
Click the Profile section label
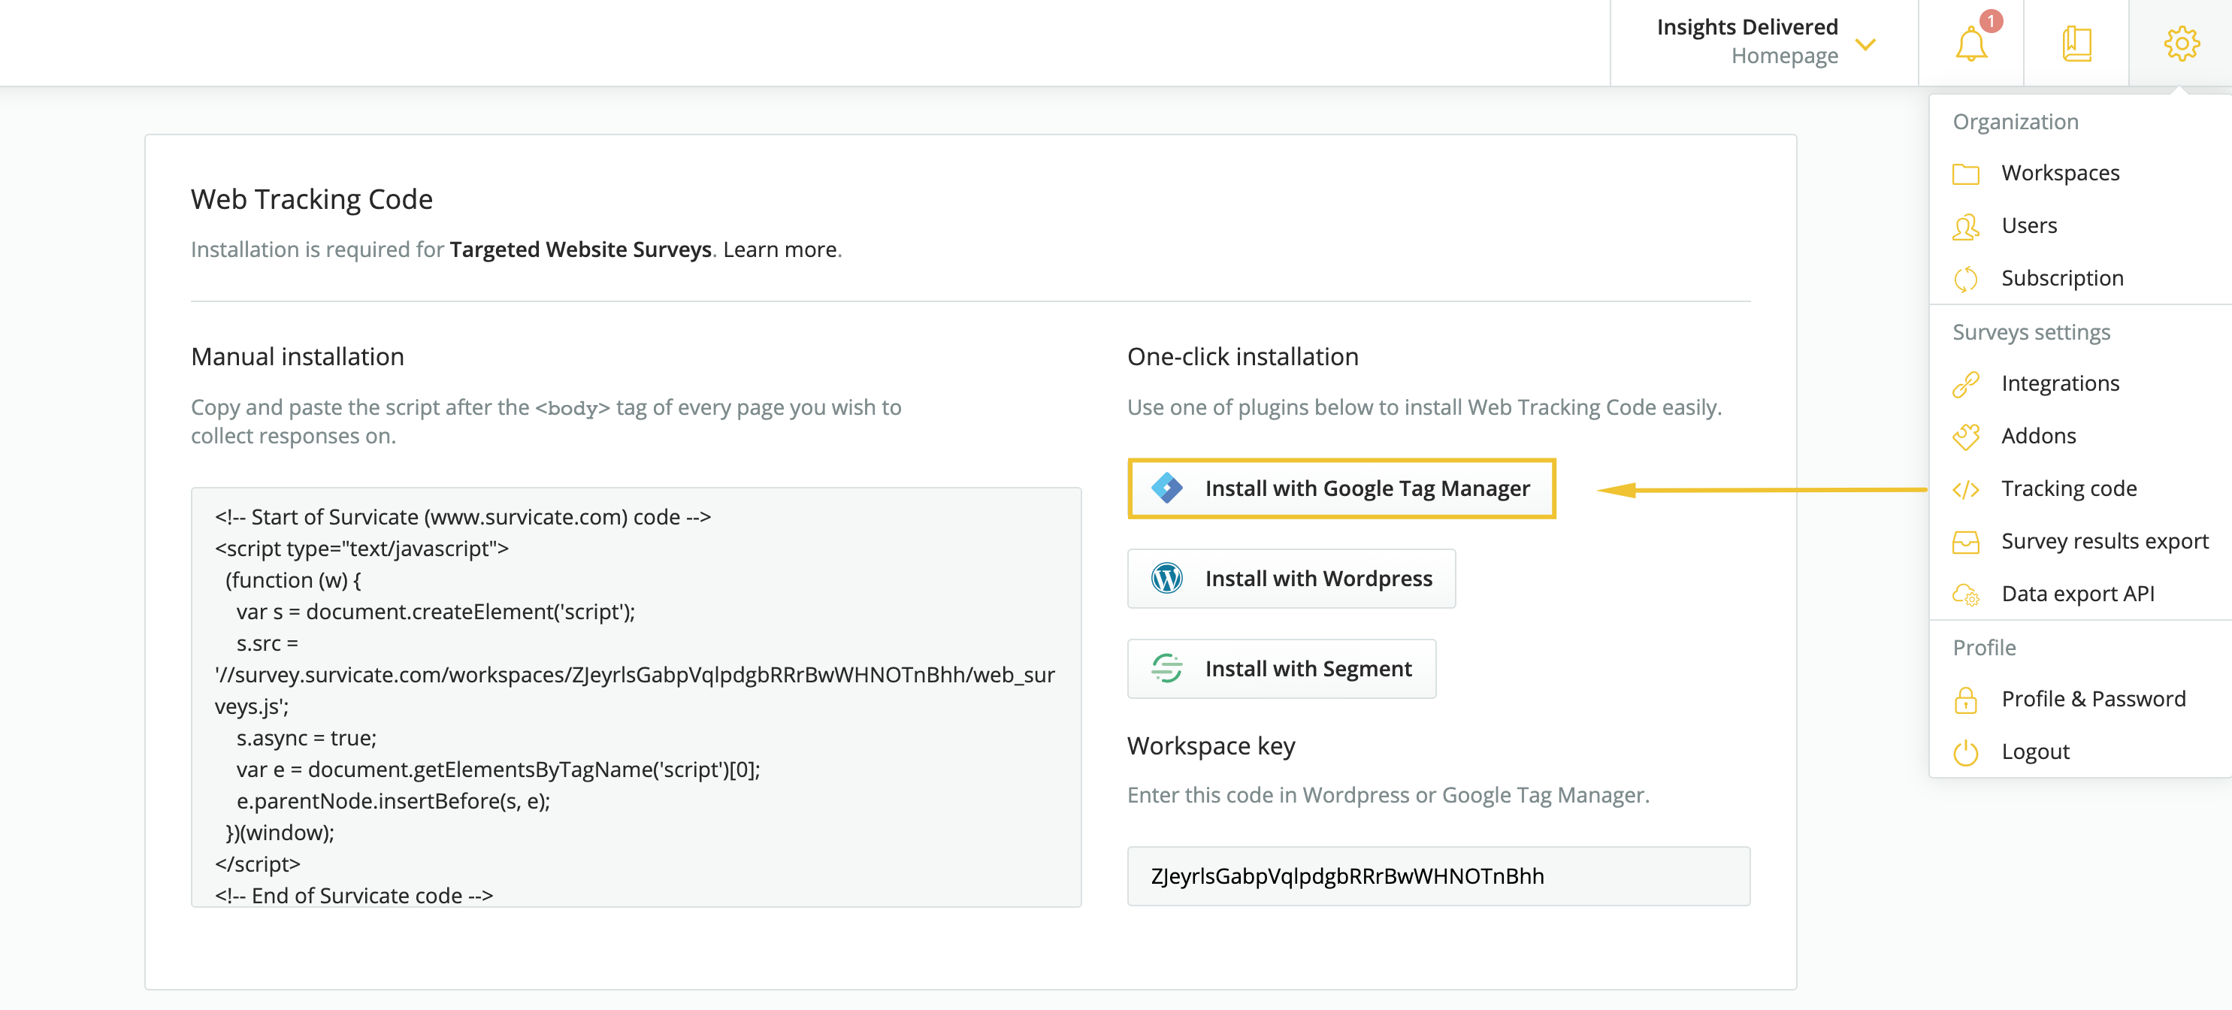pyautogui.click(x=1983, y=648)
